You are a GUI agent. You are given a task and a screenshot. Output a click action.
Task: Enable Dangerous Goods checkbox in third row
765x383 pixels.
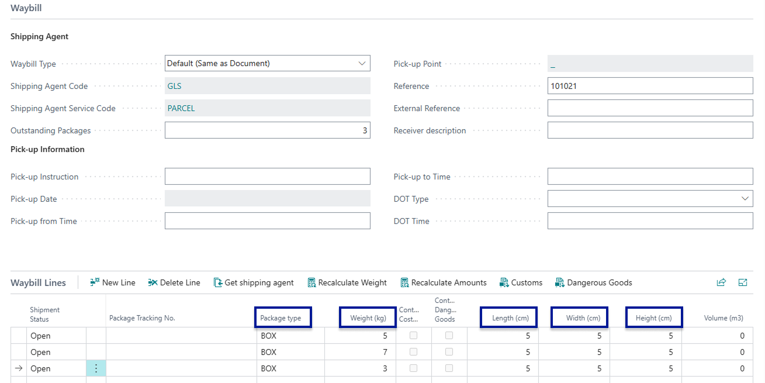pyautogui.click(x=449, y=368)
